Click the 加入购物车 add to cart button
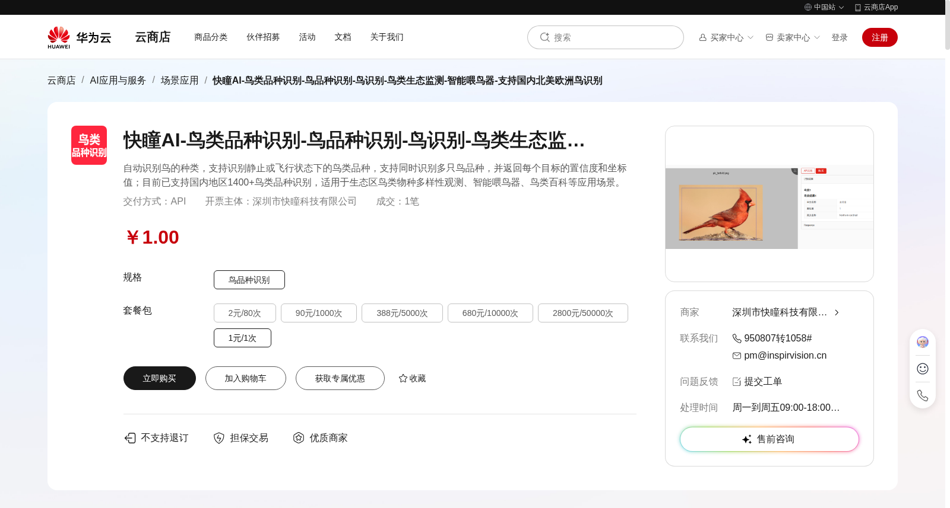This screenshot has width=950, height=508. (x=246, y=378)
